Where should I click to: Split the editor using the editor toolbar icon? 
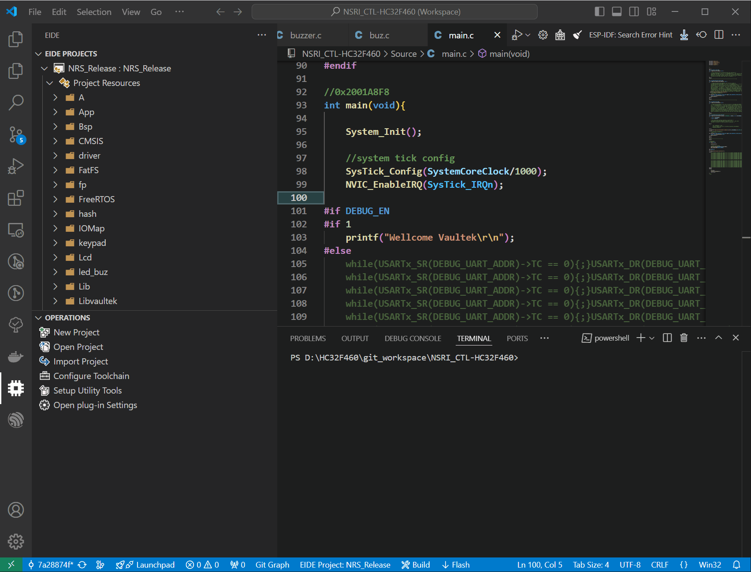(719, 35)
